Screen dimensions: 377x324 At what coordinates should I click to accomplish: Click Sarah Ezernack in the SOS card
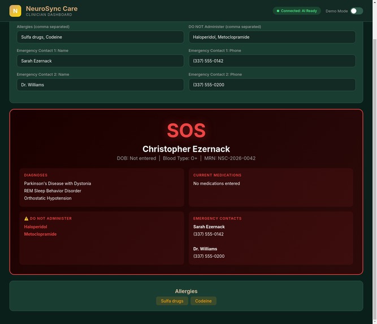click(209, 227)
